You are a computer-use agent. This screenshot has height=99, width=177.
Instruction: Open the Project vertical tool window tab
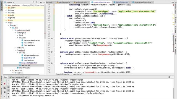tap(1, 5)
